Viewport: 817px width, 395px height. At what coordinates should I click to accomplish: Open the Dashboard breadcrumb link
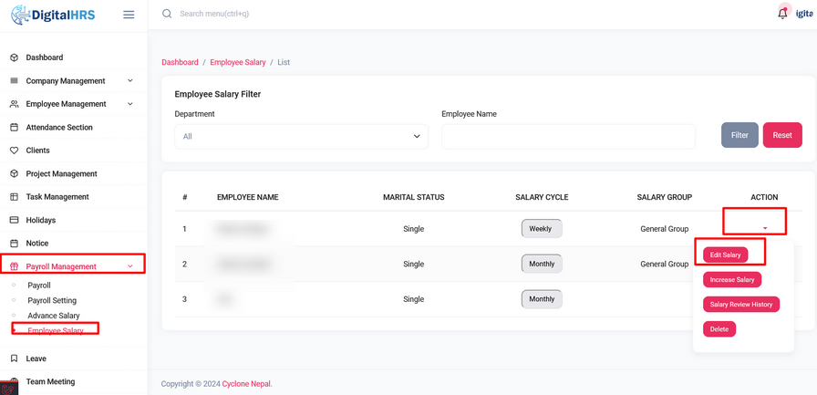point(180,62)
